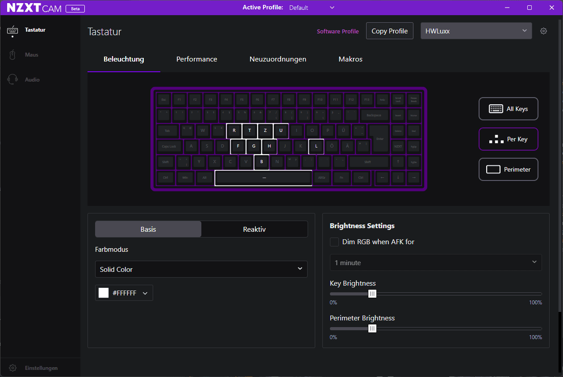563x377 pixels.
Task: Select the PgUp key on keyboard preview
Action: (414, 146)
